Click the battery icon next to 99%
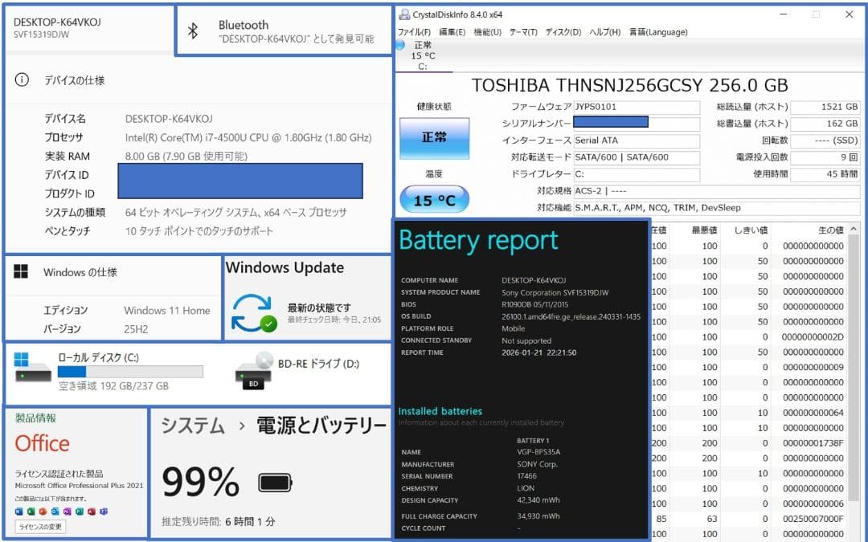 click(273, 481)
